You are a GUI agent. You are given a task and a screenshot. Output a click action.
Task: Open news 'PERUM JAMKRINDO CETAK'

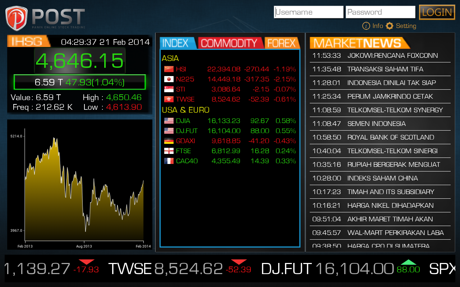pos(380,97)
